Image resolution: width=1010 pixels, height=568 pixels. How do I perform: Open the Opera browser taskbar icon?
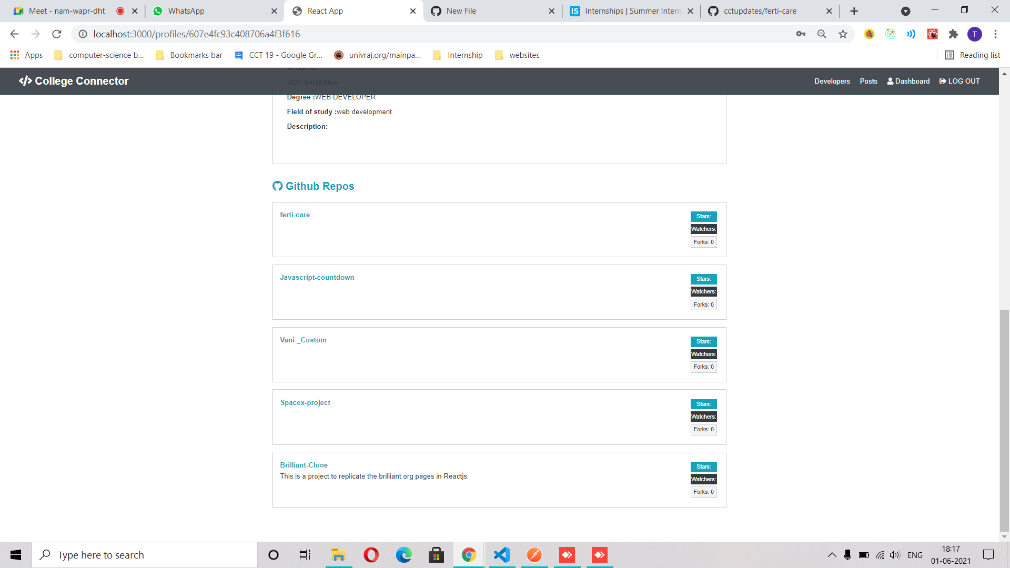pyautogui.click(x=371, y=555)
